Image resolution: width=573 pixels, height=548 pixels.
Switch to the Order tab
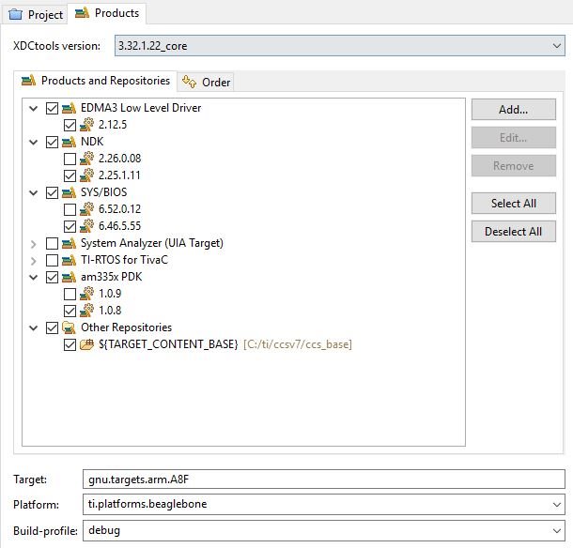[206, 83]
